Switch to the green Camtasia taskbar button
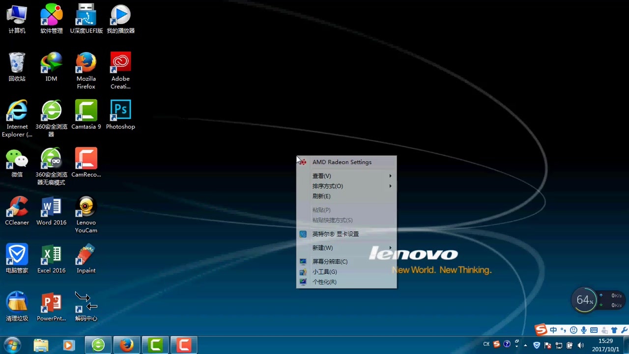Screen dimensions: 629x354 click(x=155, y=345)
